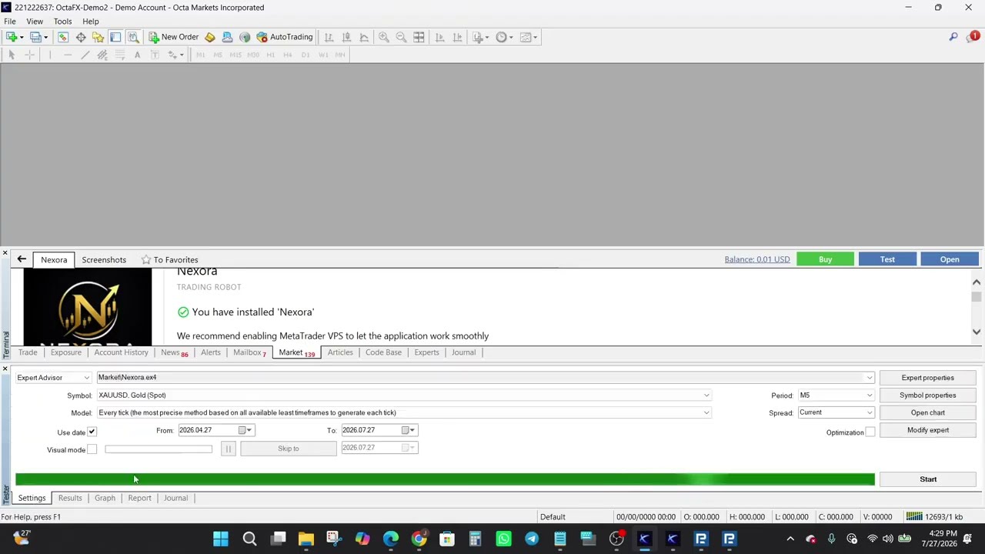Open File Explorer from the taskbar

coord(306,539)
